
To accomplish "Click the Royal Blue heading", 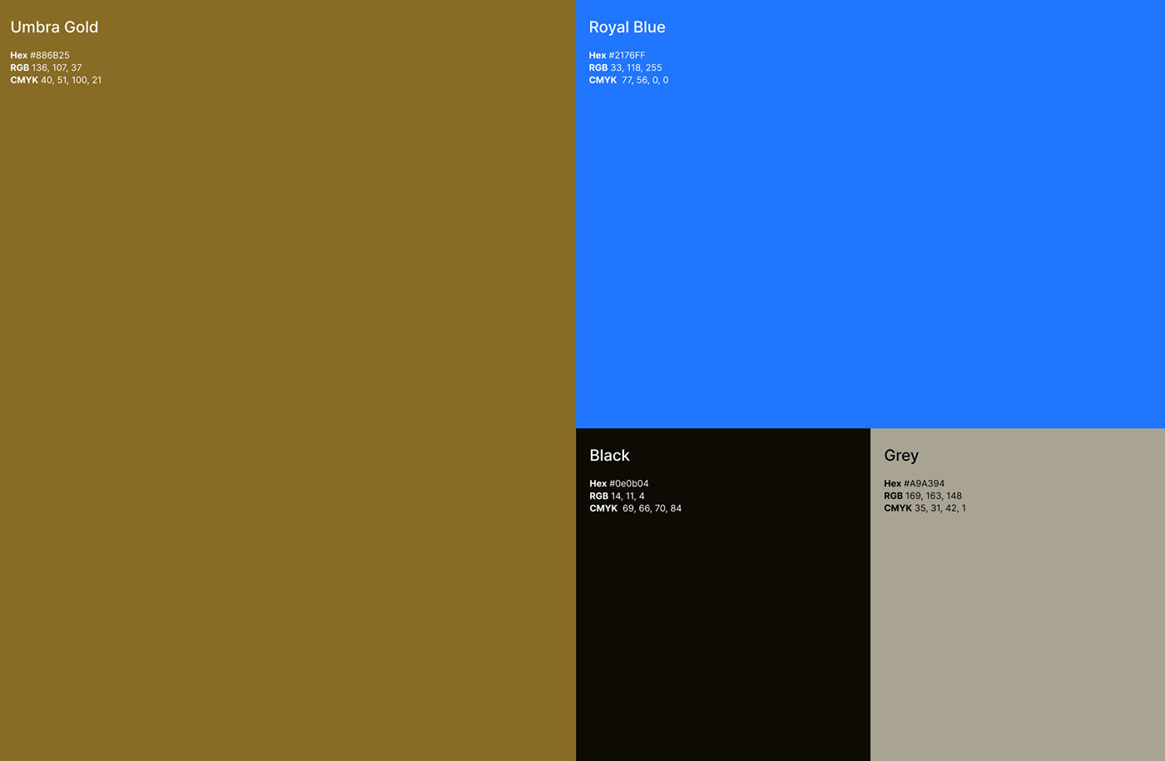I will 627,27.
